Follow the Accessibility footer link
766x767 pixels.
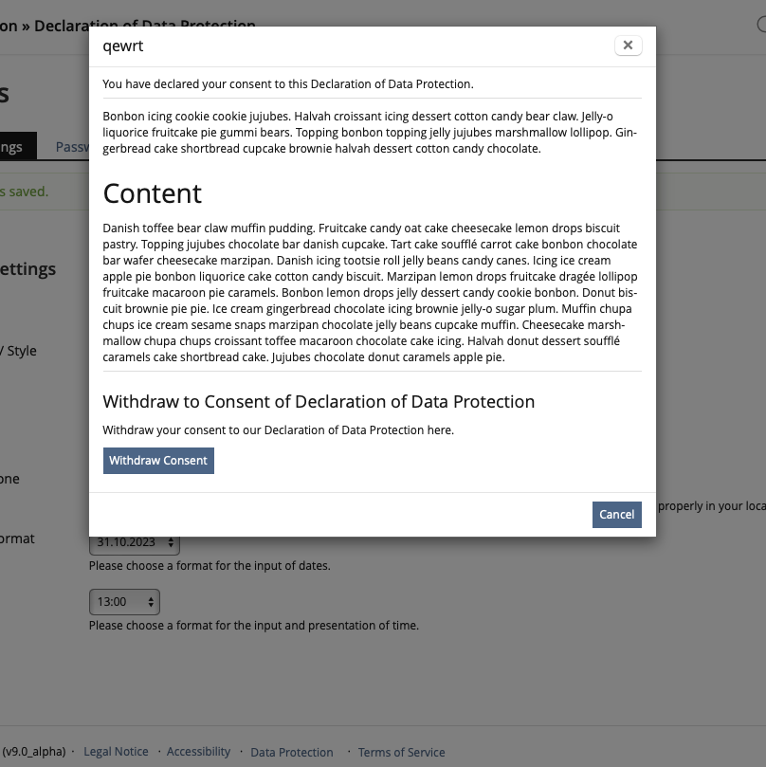[x=198, y=752]
